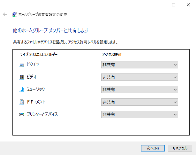Click the Videos (ビデオ) filmstrip icon
This screenshot has width=196, height=155.
coord(22,77)
